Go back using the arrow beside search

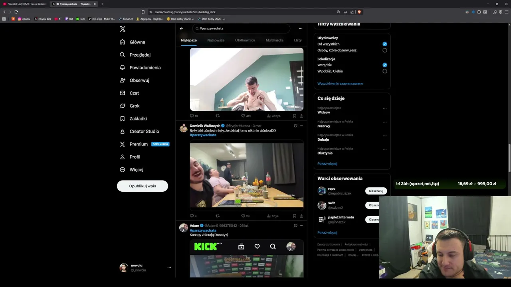(182, 29)
